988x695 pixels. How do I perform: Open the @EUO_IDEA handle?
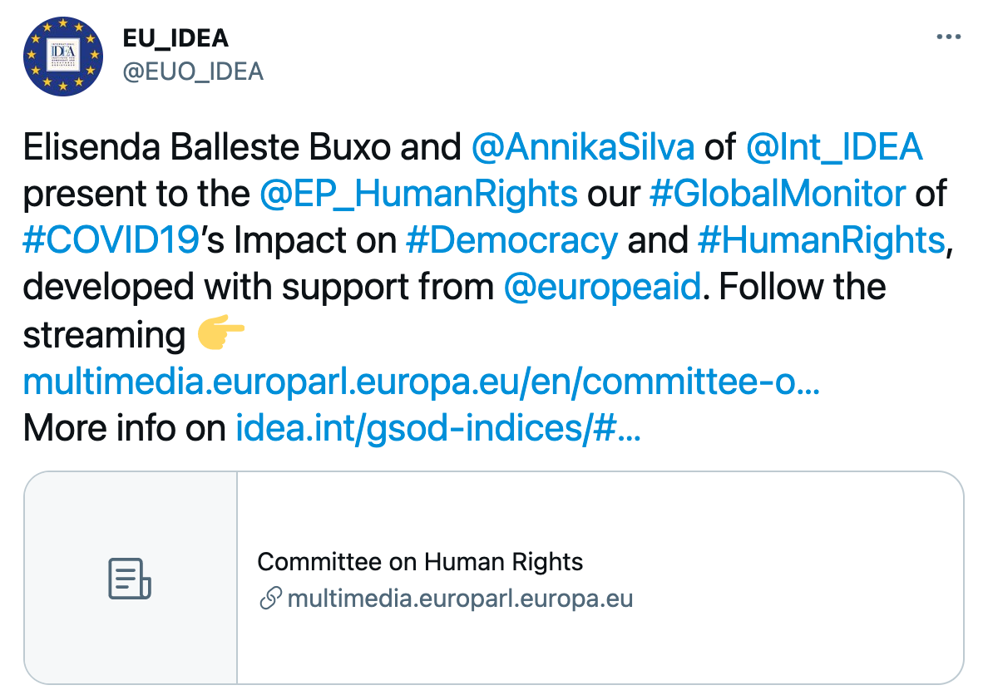tap(193, 72)
